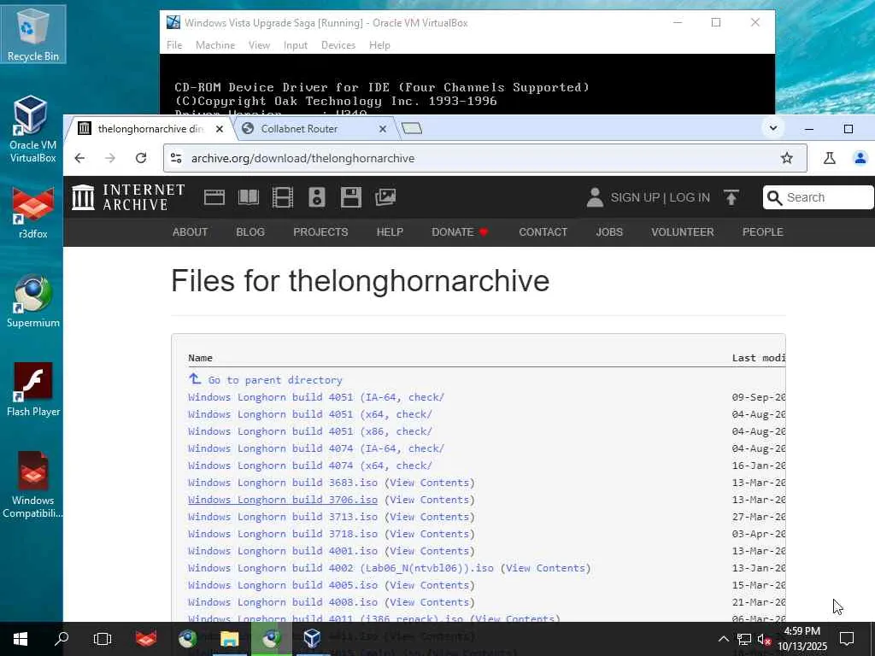Viewport: 875px width, 656px height.
Task: Open a new tab in the browser
Action: pos(412,129)
